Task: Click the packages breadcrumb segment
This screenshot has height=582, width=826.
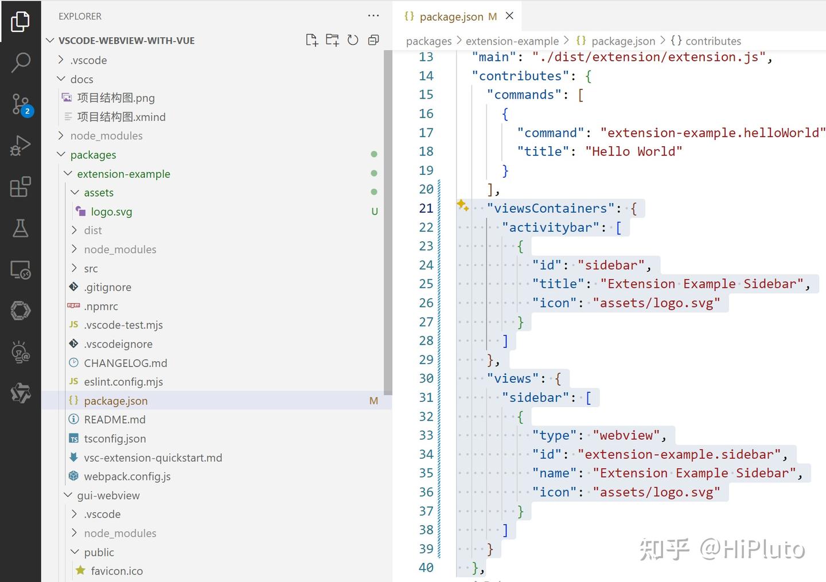Action: pos(428,41)
